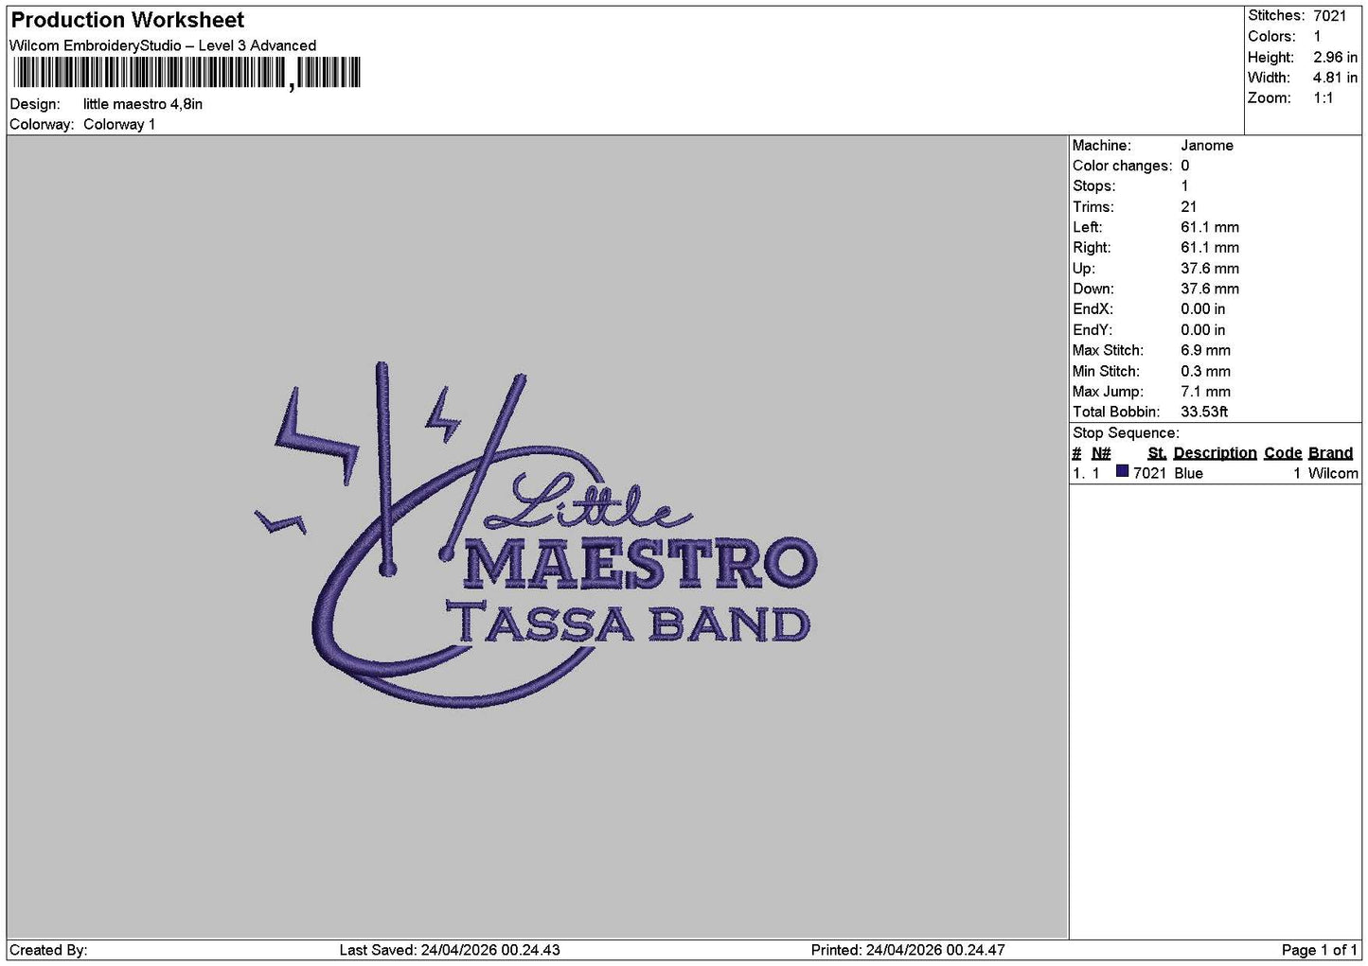The width and height of the screenshot is (1368, 966).
Task: Click the Width value '4.81 in'
Action: click(1335, 79)
